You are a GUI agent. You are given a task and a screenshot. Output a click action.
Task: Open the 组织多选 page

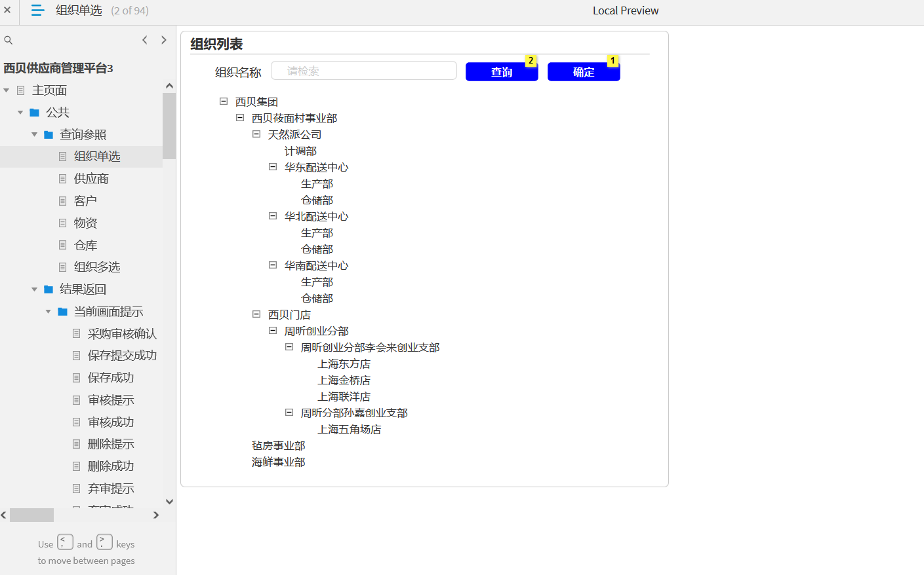click(x=97, y=267)
